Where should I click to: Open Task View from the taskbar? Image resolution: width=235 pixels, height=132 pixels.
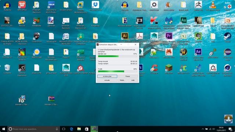[64, 129]
